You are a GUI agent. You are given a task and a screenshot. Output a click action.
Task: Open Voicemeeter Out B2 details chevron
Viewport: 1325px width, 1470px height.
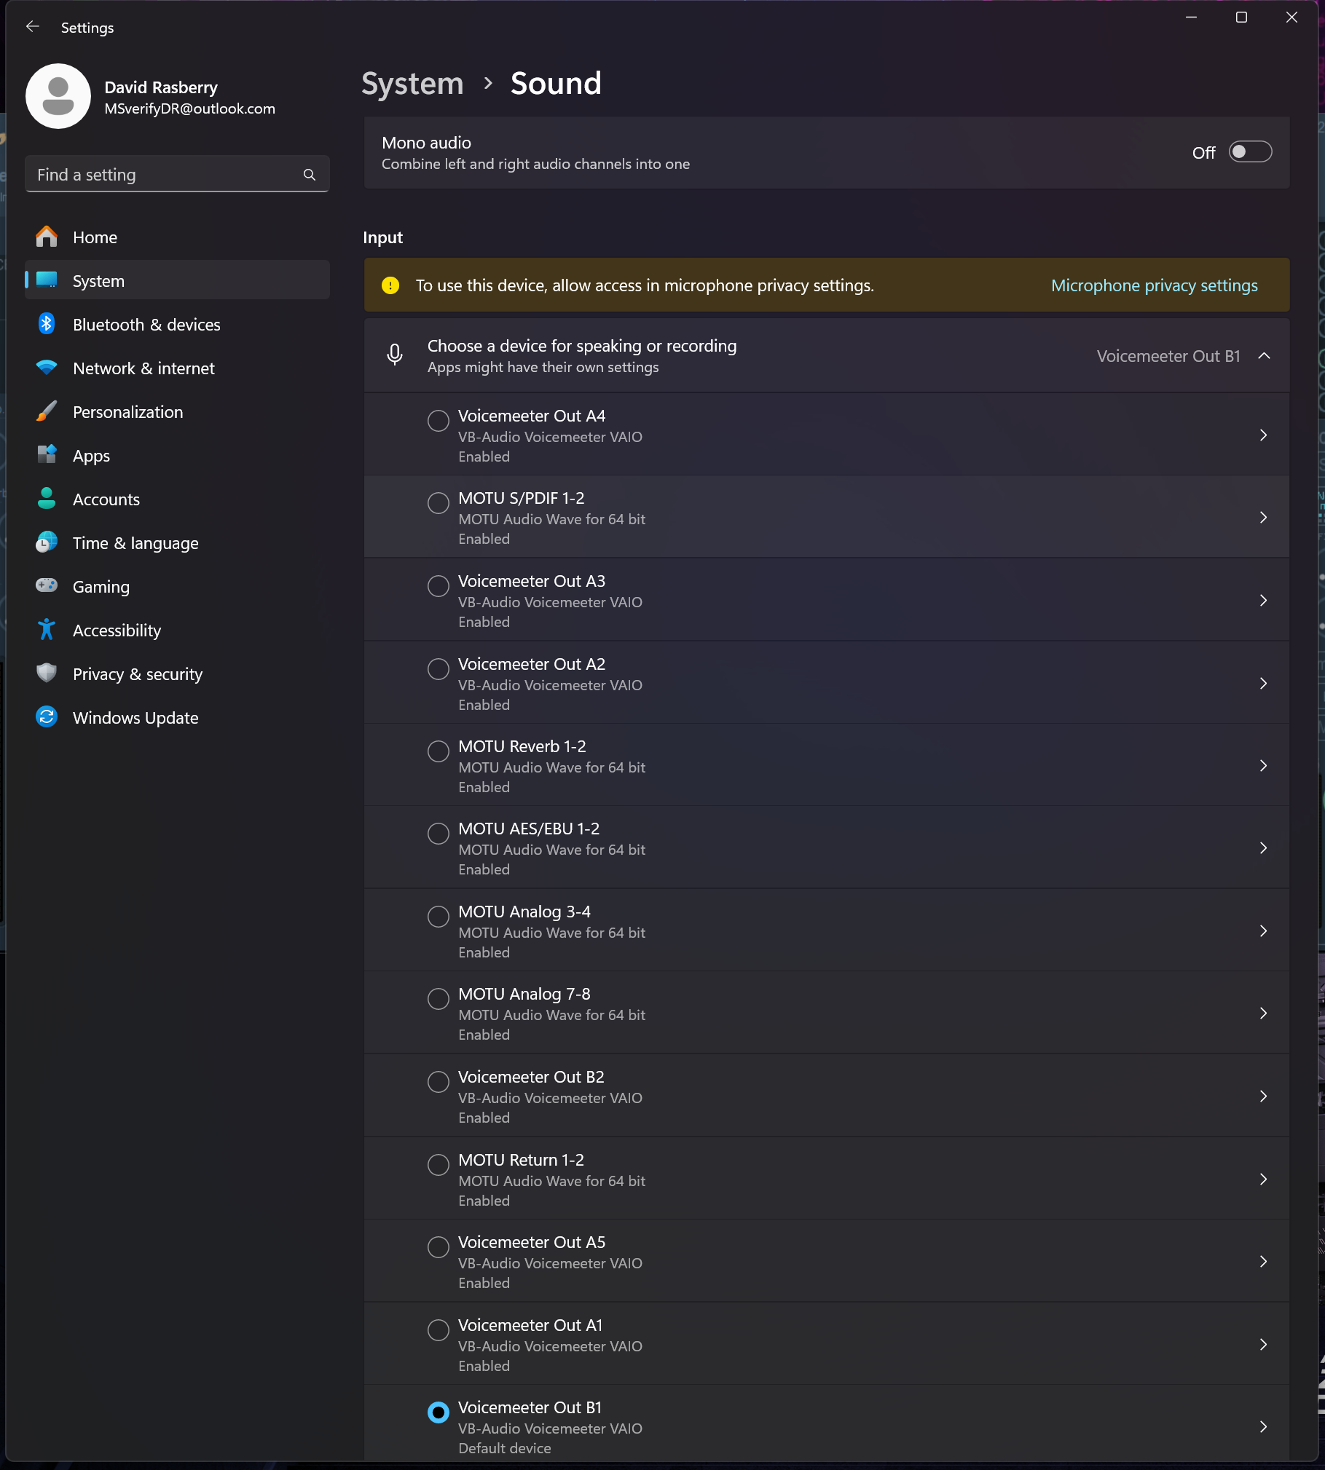tap(1263, 1096)
